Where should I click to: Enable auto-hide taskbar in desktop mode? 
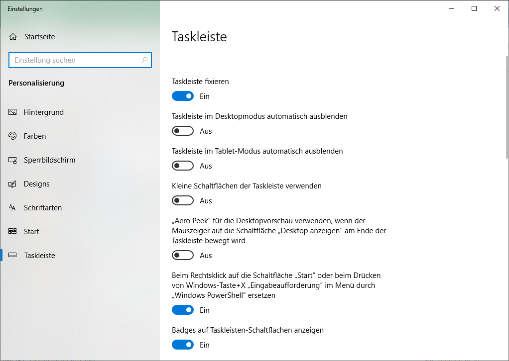(183, 131)
